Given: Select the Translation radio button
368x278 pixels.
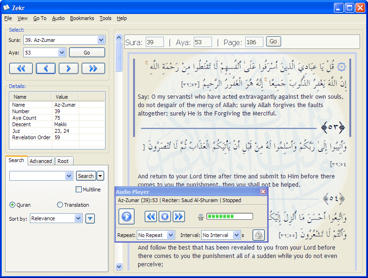Looking at the screenshot, I should click(x=60, y=205).
